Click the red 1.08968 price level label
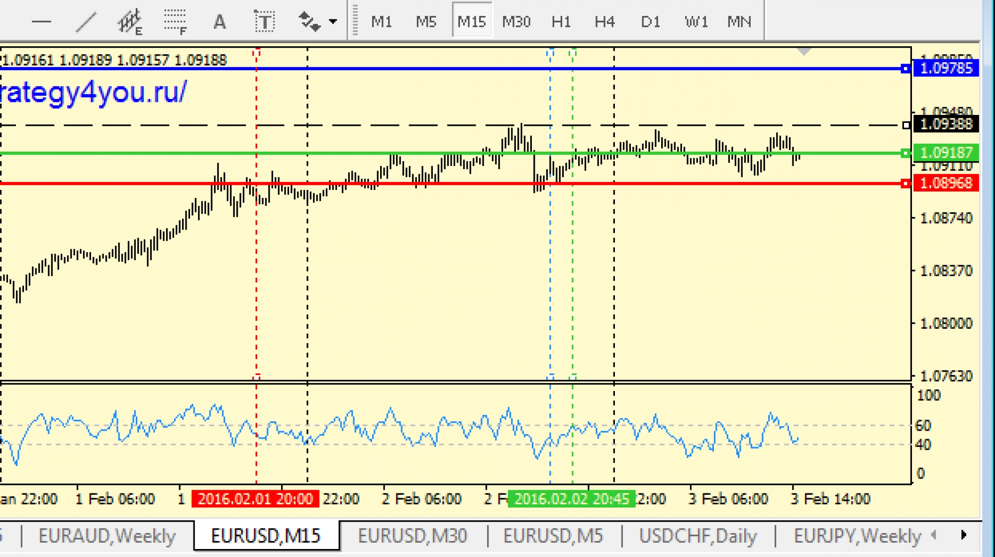Screen dimensions: 995x557 946,183
